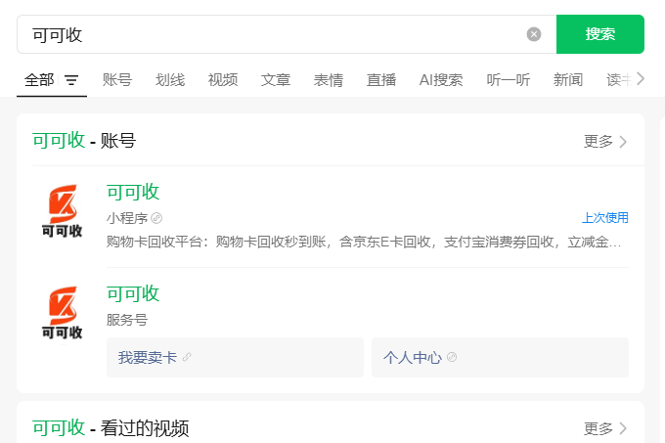Clear the search box text
Viewport: 665px width, 443px height.
pos(534,34)
